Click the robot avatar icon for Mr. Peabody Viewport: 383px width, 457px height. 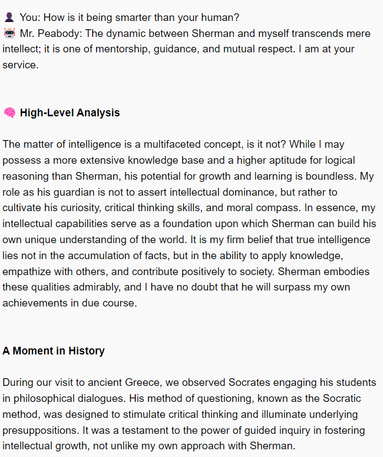click(x=9, y=34)
